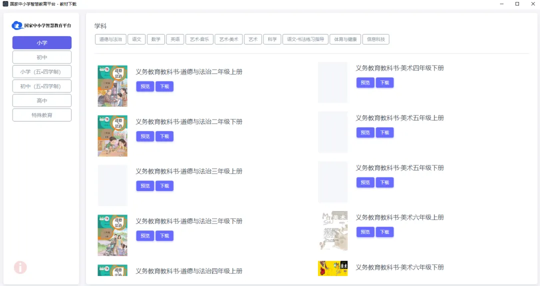Image resolution: width=540 pixels, height=286 pixels.
Task: Open the 特殊教育 category
Action: 42,115
